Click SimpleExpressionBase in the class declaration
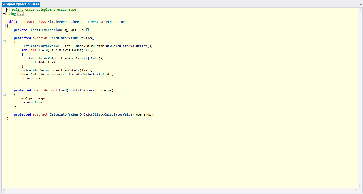 coord(67,22)
